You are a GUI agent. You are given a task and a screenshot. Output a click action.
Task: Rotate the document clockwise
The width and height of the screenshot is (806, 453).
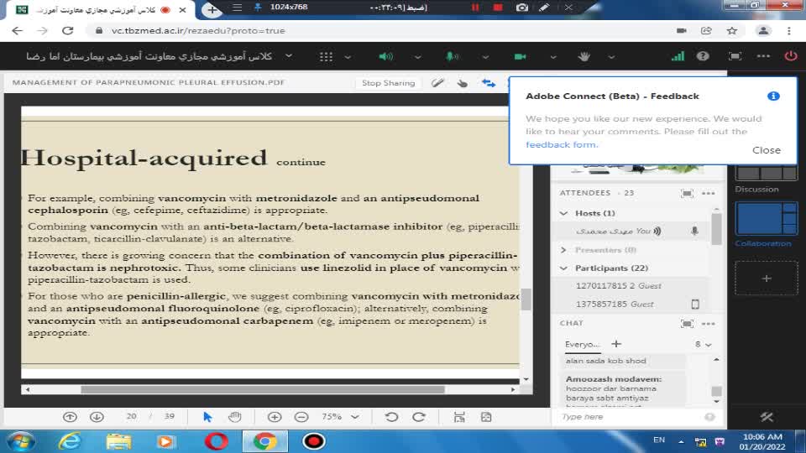418,417
